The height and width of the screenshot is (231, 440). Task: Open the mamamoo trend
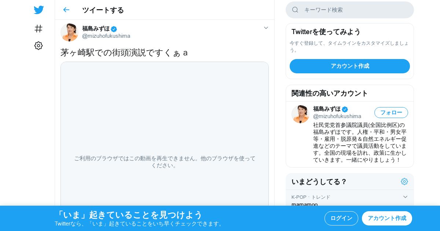coord(305,204)
